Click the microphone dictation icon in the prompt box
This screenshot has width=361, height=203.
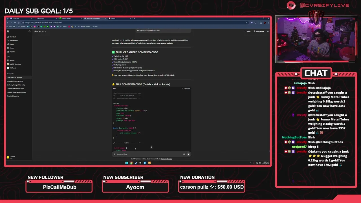[184, 154]
